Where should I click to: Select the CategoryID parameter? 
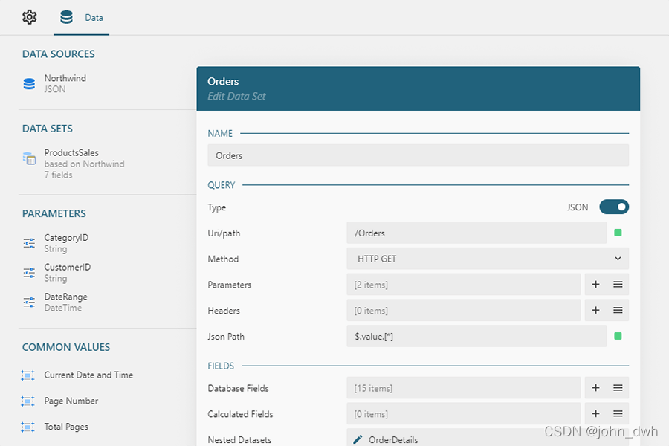coord(68,243)
